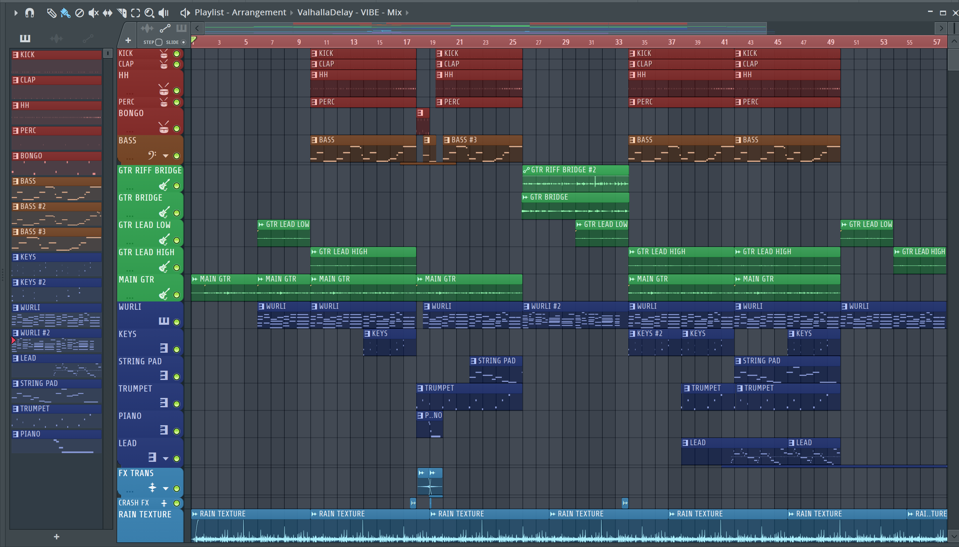Image resolution: width=959 pixels, height=547 pixels.
Task: Expand the BASS track dropdown arrow
Action: (165, 155)
